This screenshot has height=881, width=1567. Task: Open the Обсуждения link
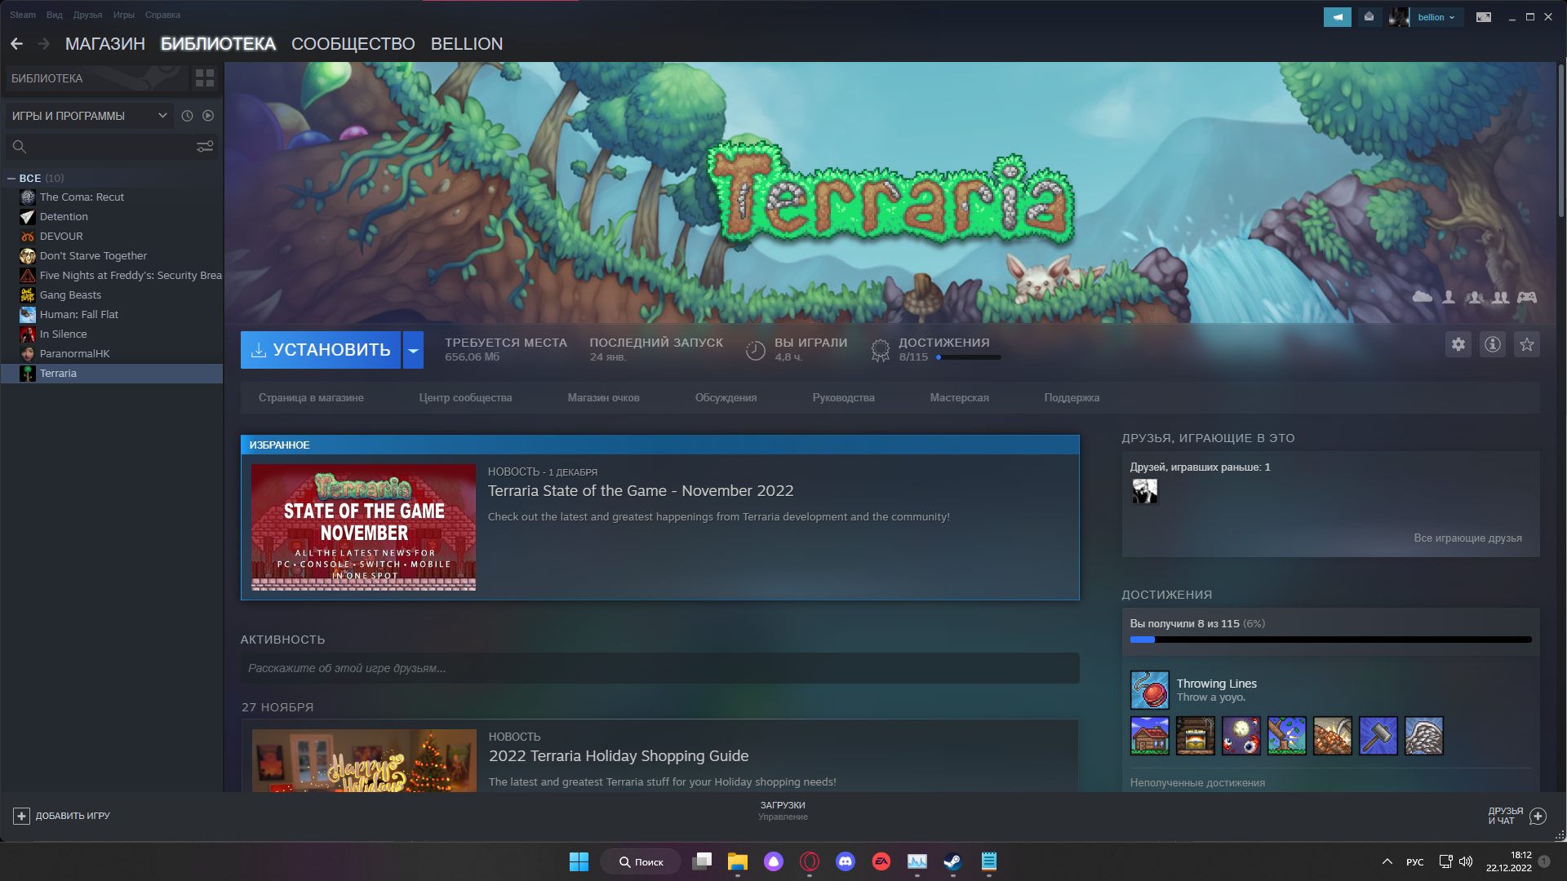(726, 398)
